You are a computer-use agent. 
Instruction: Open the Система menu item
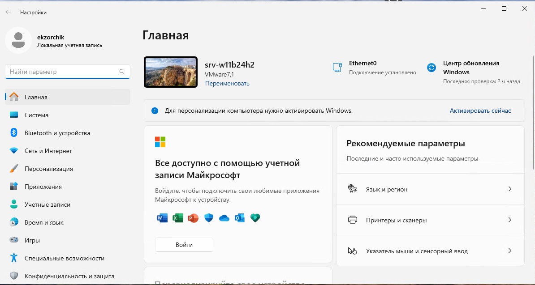[68, 115]
